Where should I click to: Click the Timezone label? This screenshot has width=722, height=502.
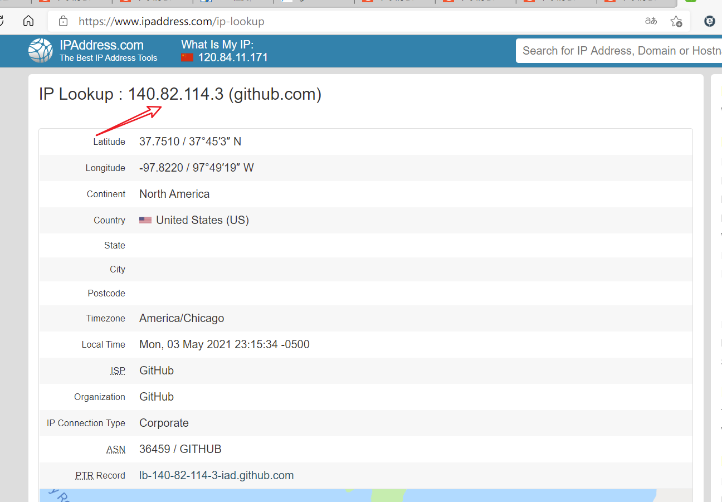point(106,319)
